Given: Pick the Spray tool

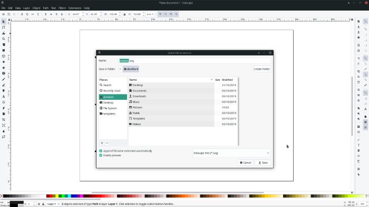Looking at the screenshot, I should [4, 102].
